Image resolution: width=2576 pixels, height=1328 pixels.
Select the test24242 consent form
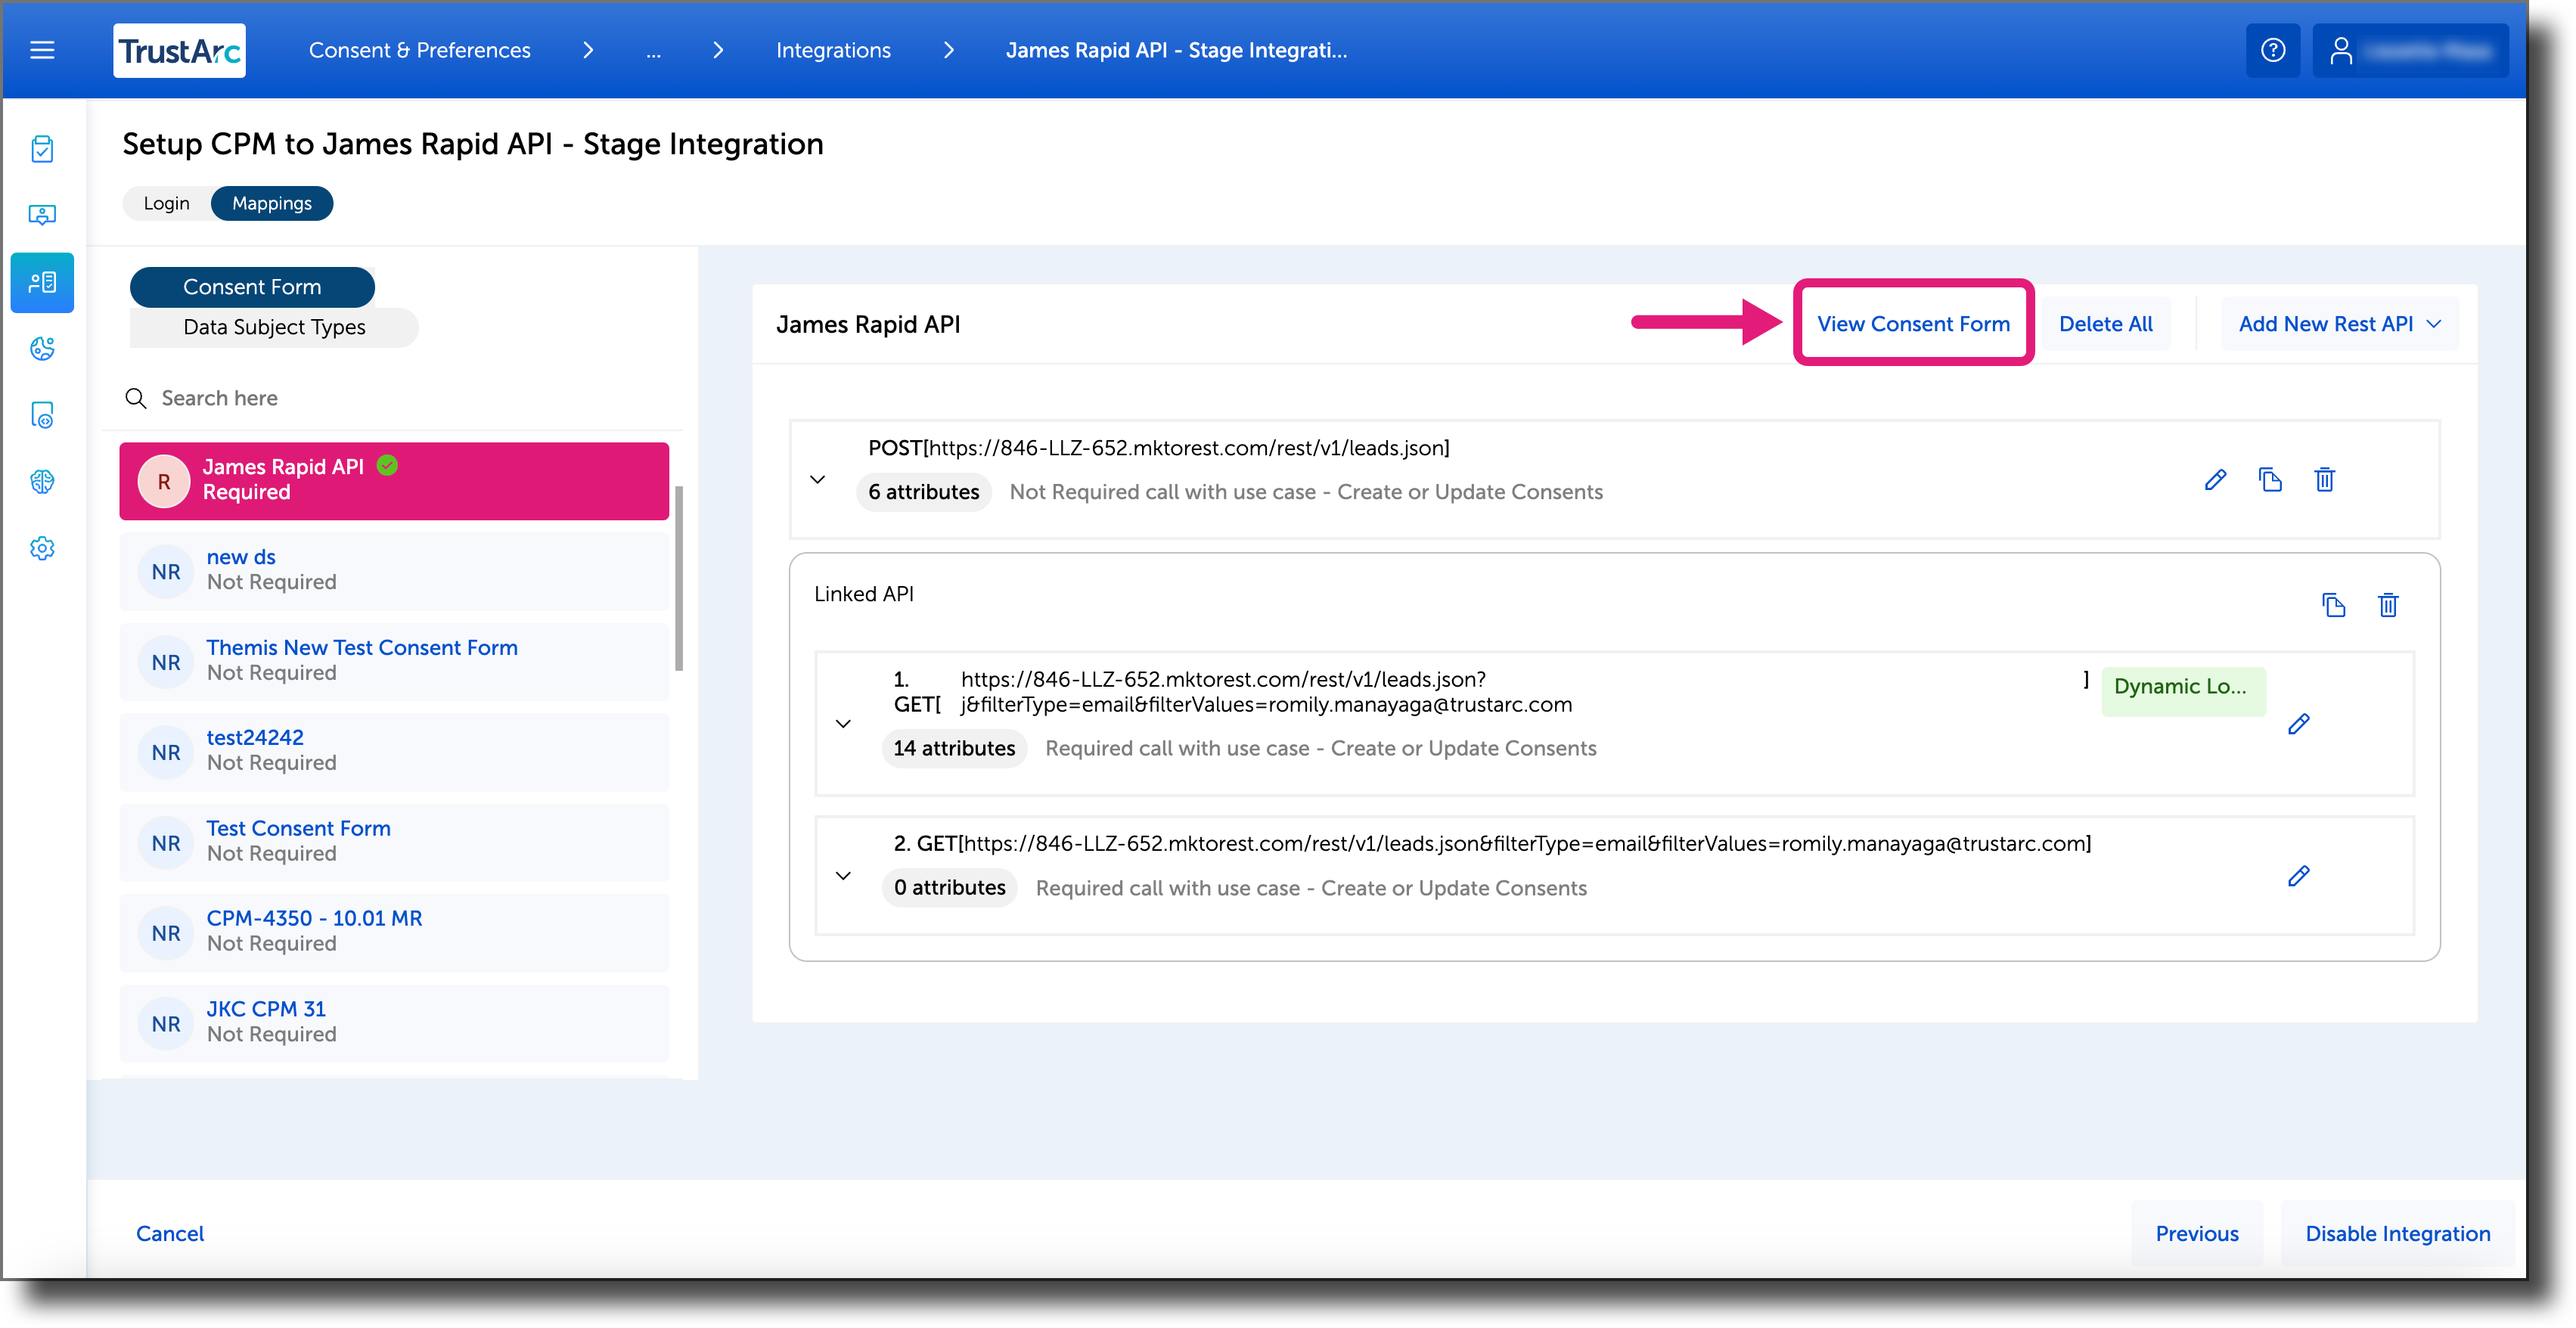pos(394,752)
